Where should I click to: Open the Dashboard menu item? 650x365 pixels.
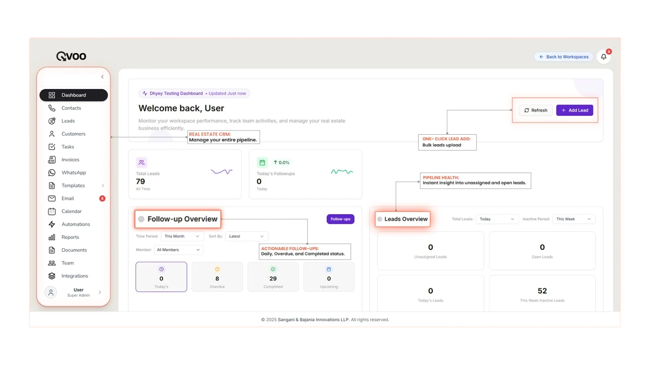tap(74, 95)
